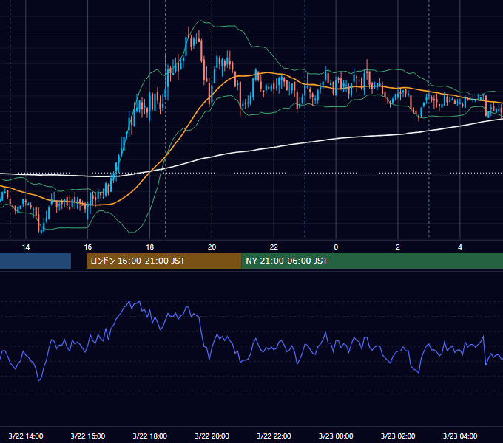Click the hour label 4 on price chart axis

[460, 247]
